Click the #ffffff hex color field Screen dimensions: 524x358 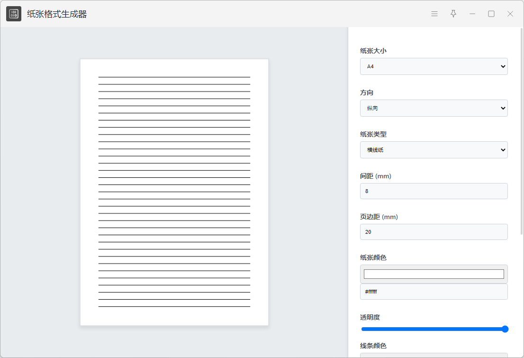tap(434, 292)
